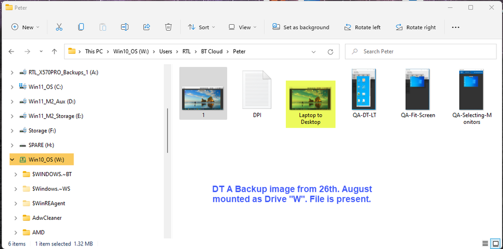The height and width of the screenshot is (249, 503).
Task: Click the Search Peter input field
Action: click(423, 51)
